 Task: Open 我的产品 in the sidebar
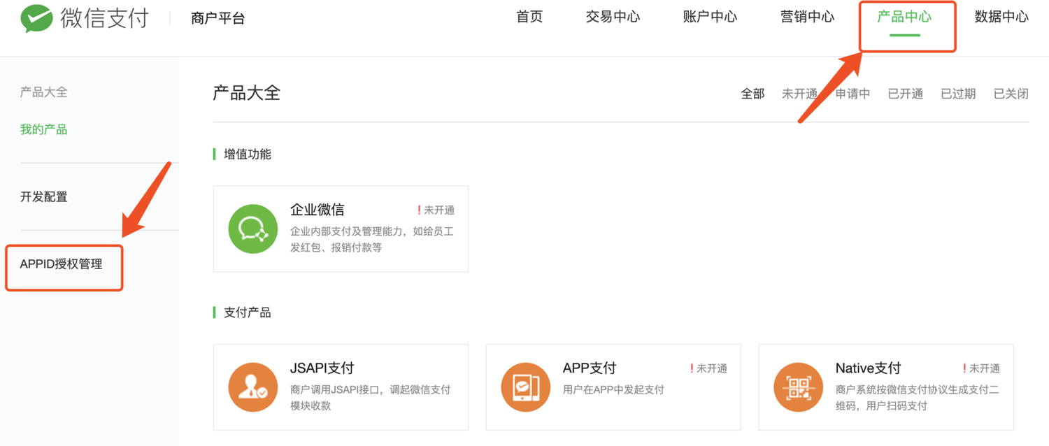[43, 129]
